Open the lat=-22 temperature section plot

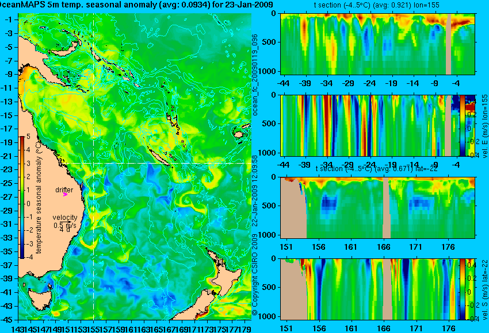[x=377, y=208]
